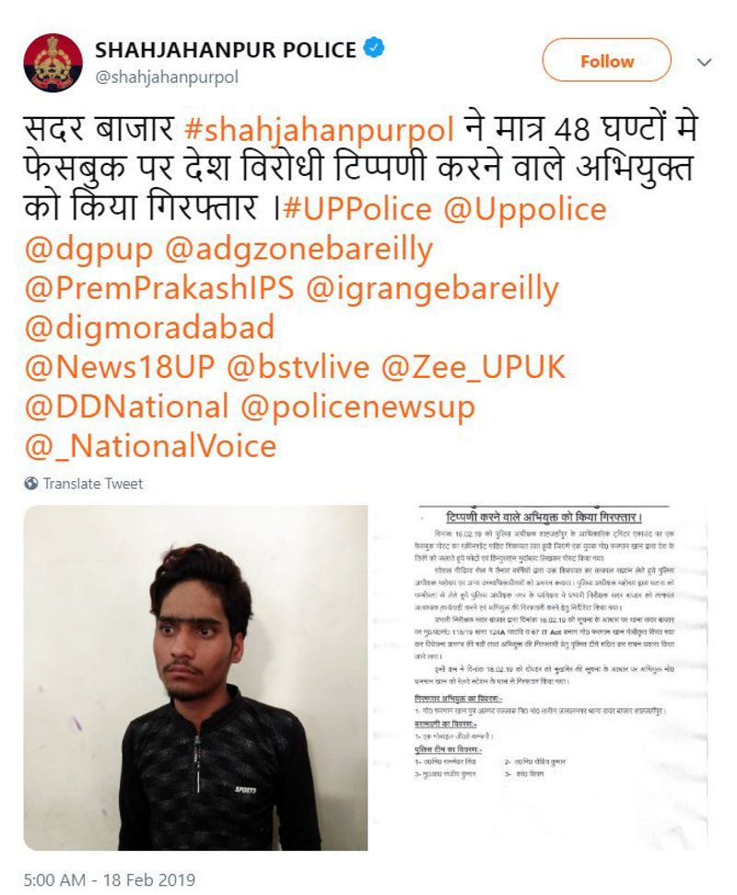
Task: Open @digmoradabad profile link
Action: [x=149, y=327]
